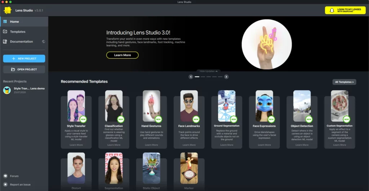This screenshot has height=191, width=369.
Task: Go to the next banner slide
Action: [226, 77]
